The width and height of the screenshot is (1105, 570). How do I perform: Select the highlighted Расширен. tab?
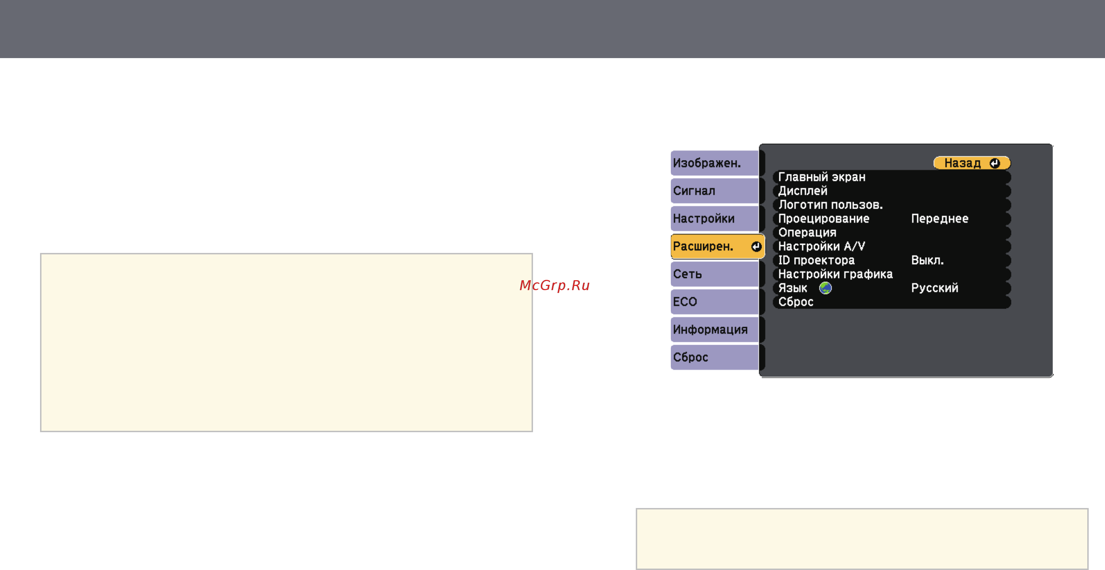tap(717, 246)
